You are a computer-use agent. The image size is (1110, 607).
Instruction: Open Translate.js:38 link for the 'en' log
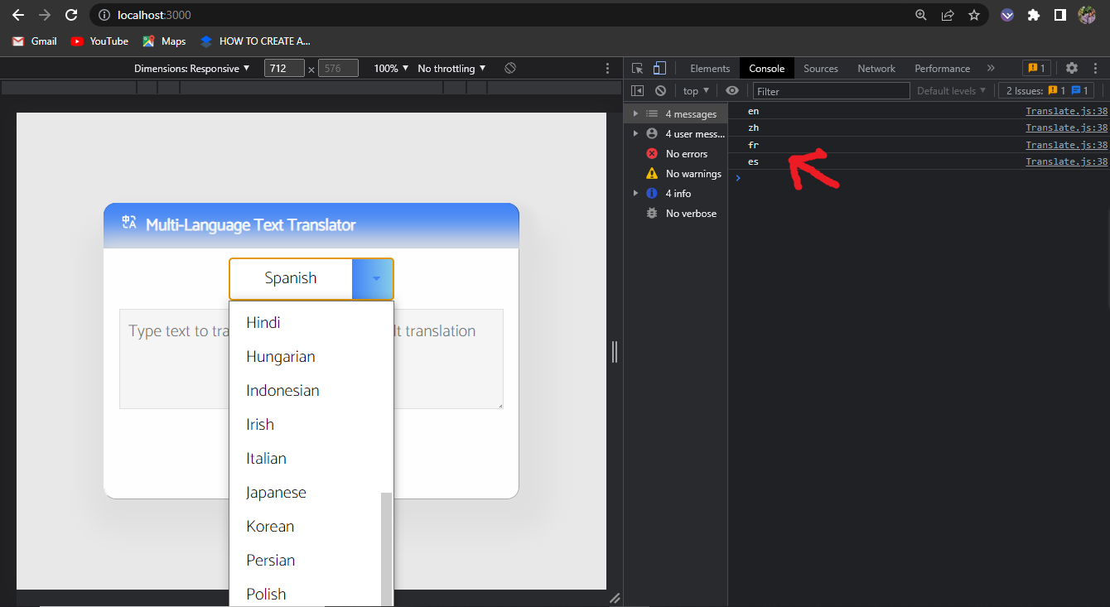pos(1066,111)
